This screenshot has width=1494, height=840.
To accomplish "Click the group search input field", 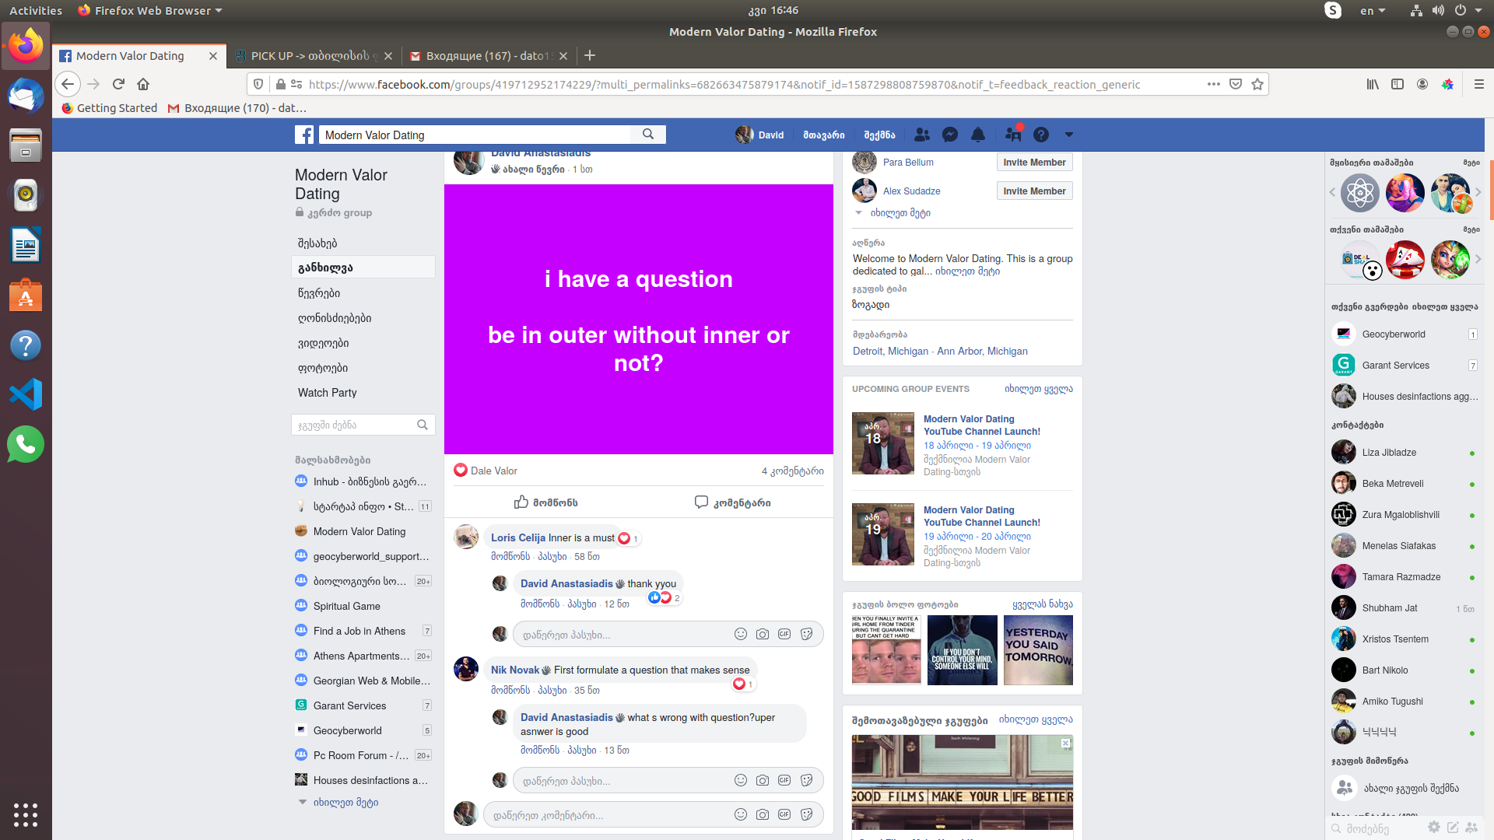I will point(354,425).
